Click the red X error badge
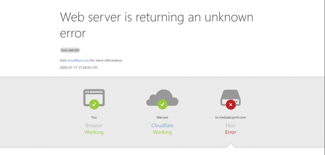Viewport: 325px width, 155px height. click(231, 104)
